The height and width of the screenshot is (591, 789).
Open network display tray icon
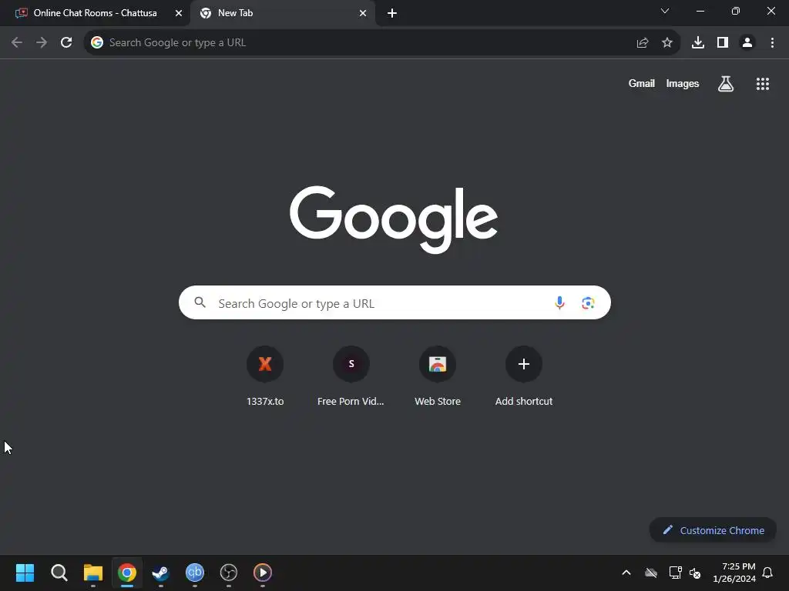[675, 573]
